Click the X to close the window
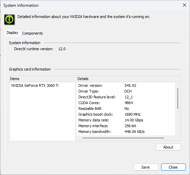The height and width of the screenshot is (175, 190). [185, 5]
